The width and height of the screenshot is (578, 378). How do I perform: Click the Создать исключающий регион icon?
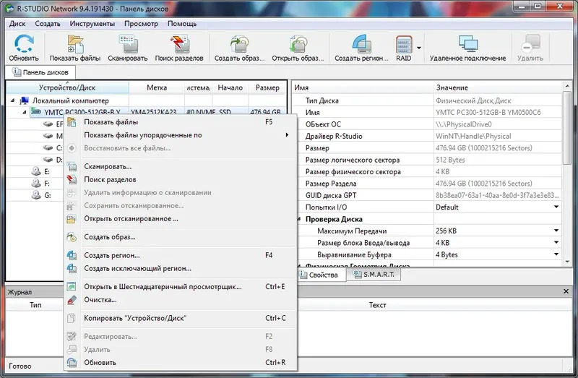click(x=72, y=268)
